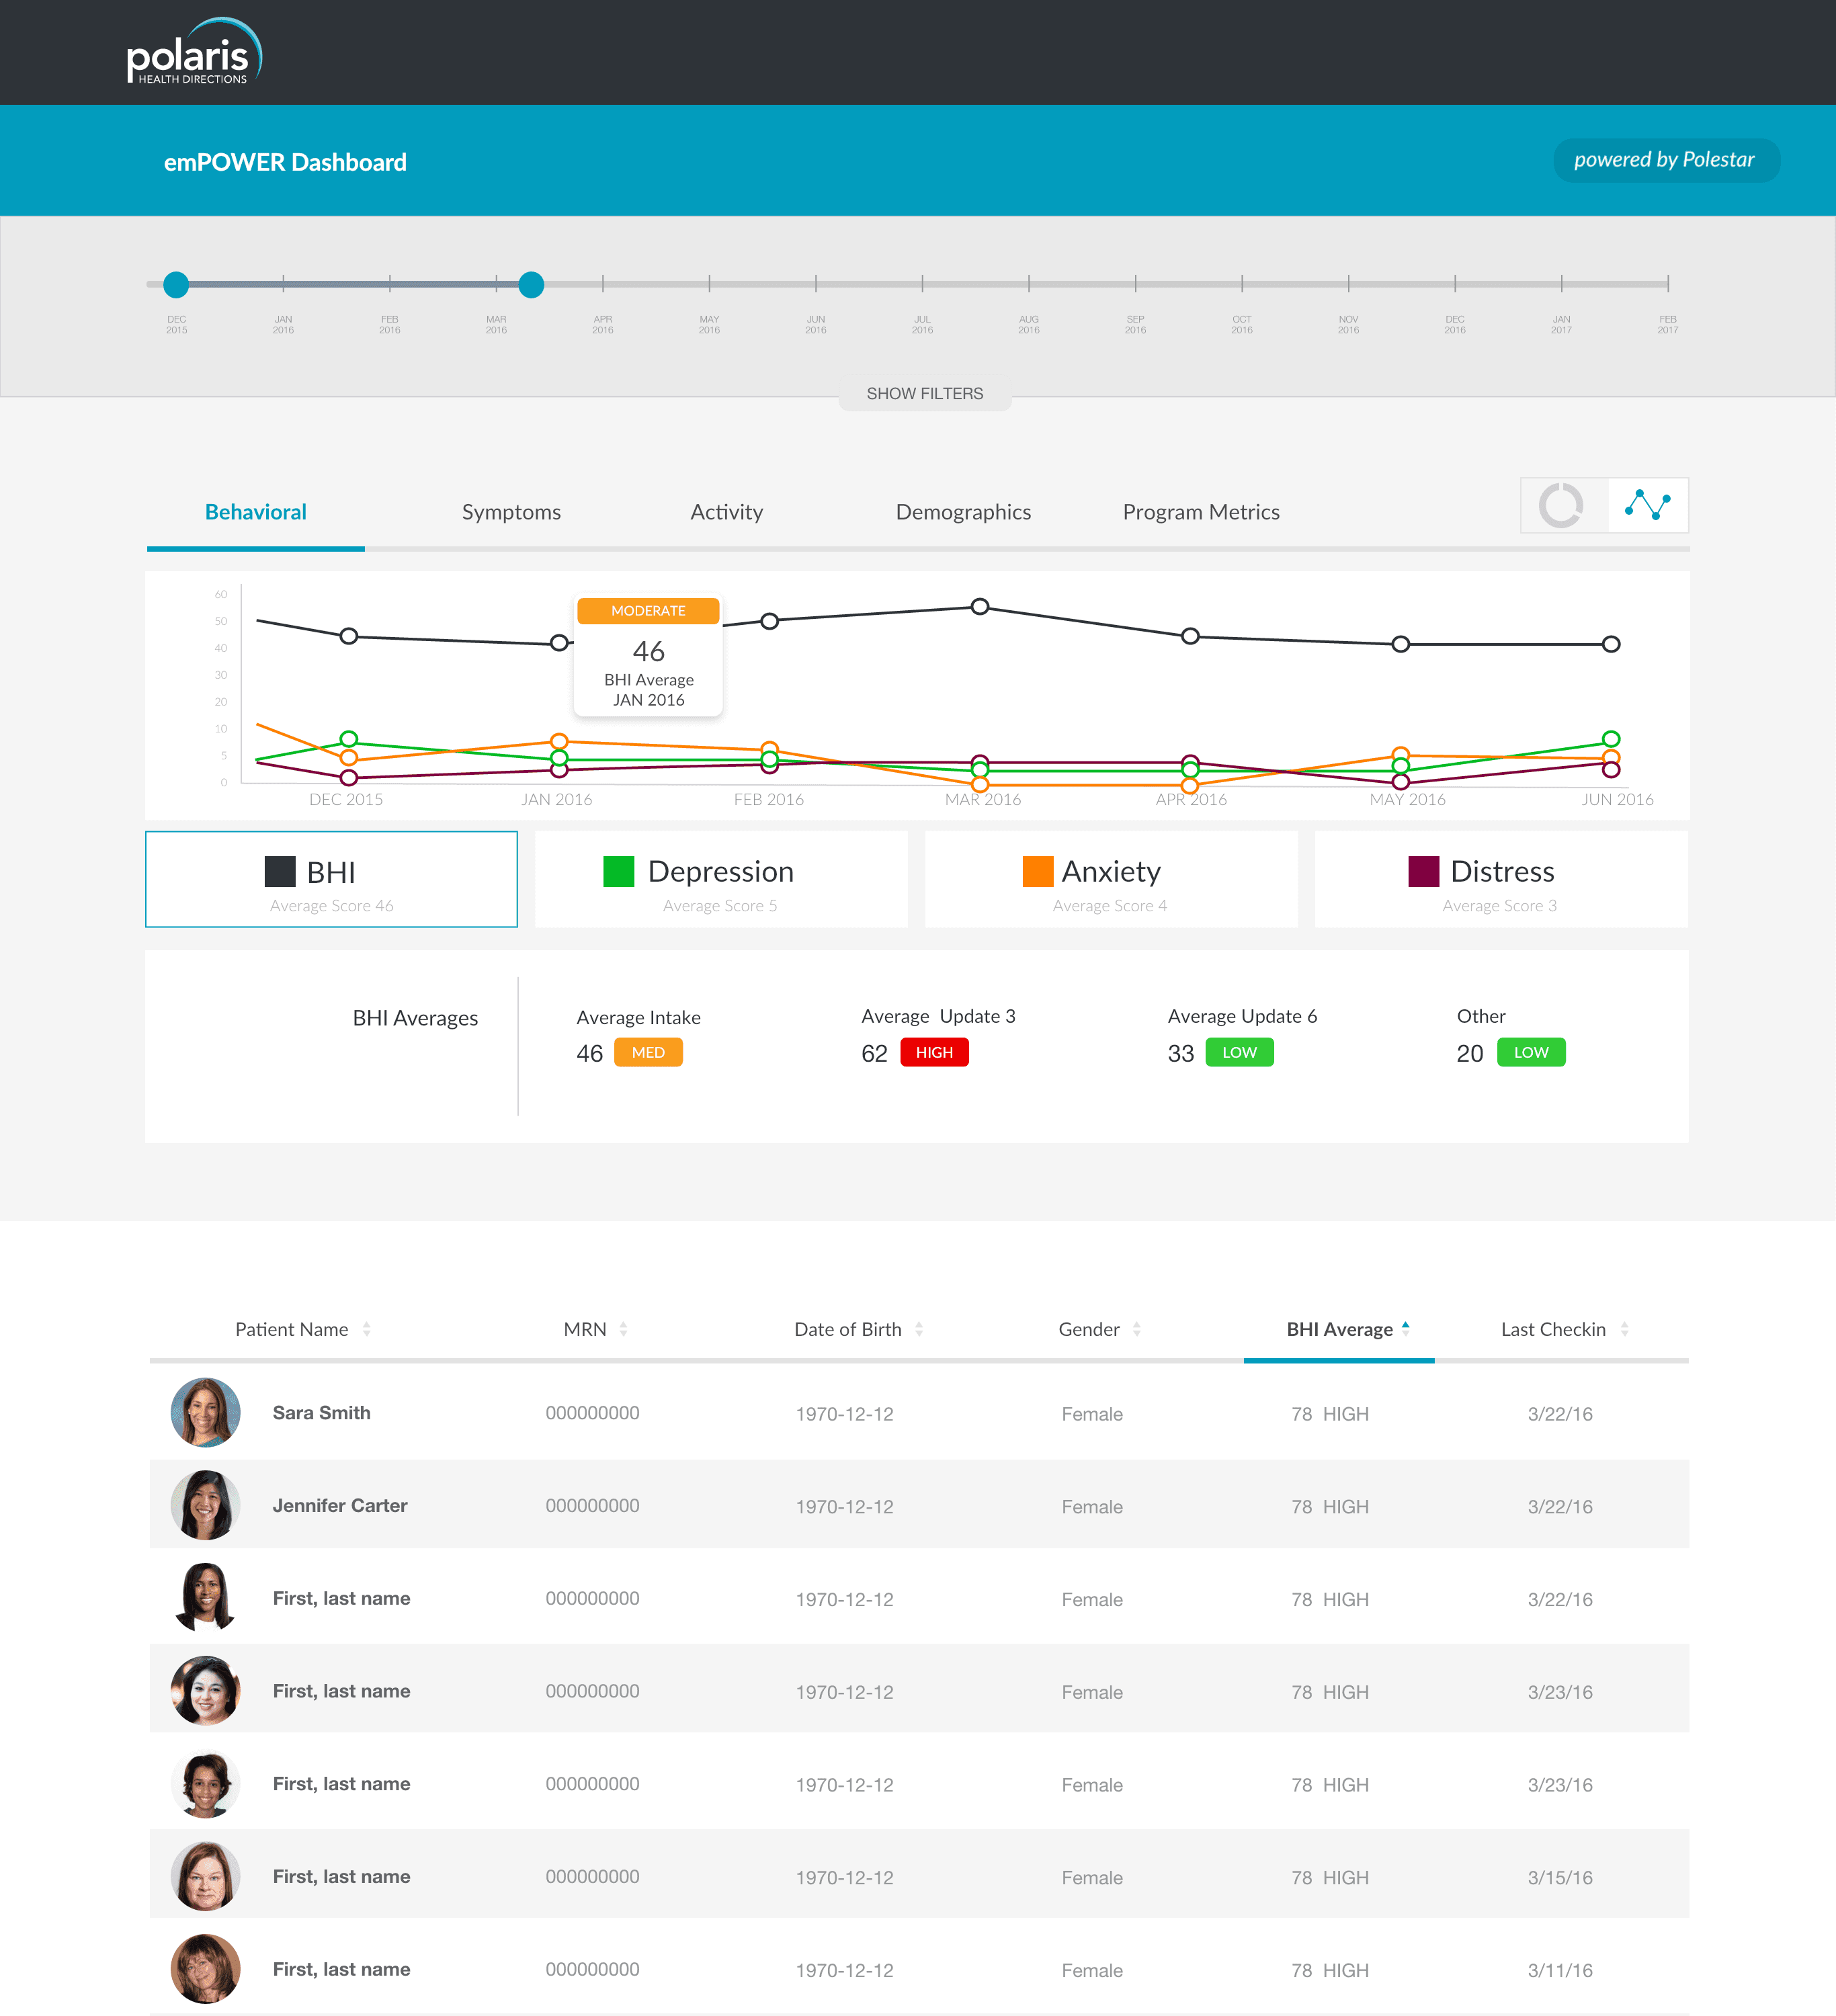Sort table by Patient Name arrows
Screen dimensions: 1836x2016
tap(367, 1329)
